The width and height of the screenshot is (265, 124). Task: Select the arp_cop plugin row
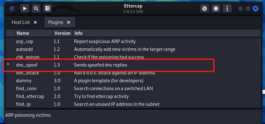pyautogui.click(x=133, y=41)
